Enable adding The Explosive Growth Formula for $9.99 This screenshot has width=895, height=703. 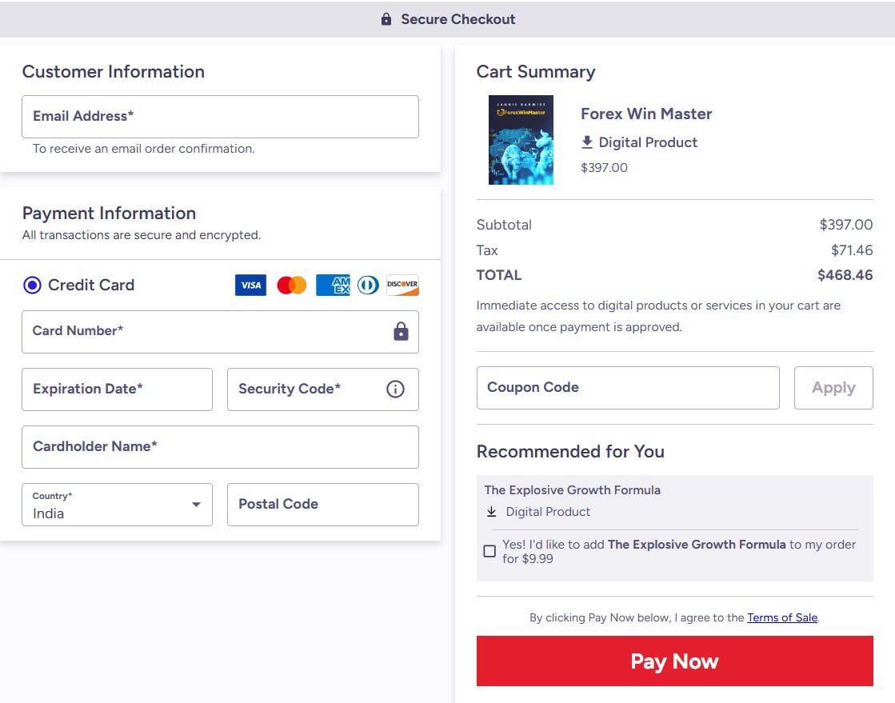point(489,551)
